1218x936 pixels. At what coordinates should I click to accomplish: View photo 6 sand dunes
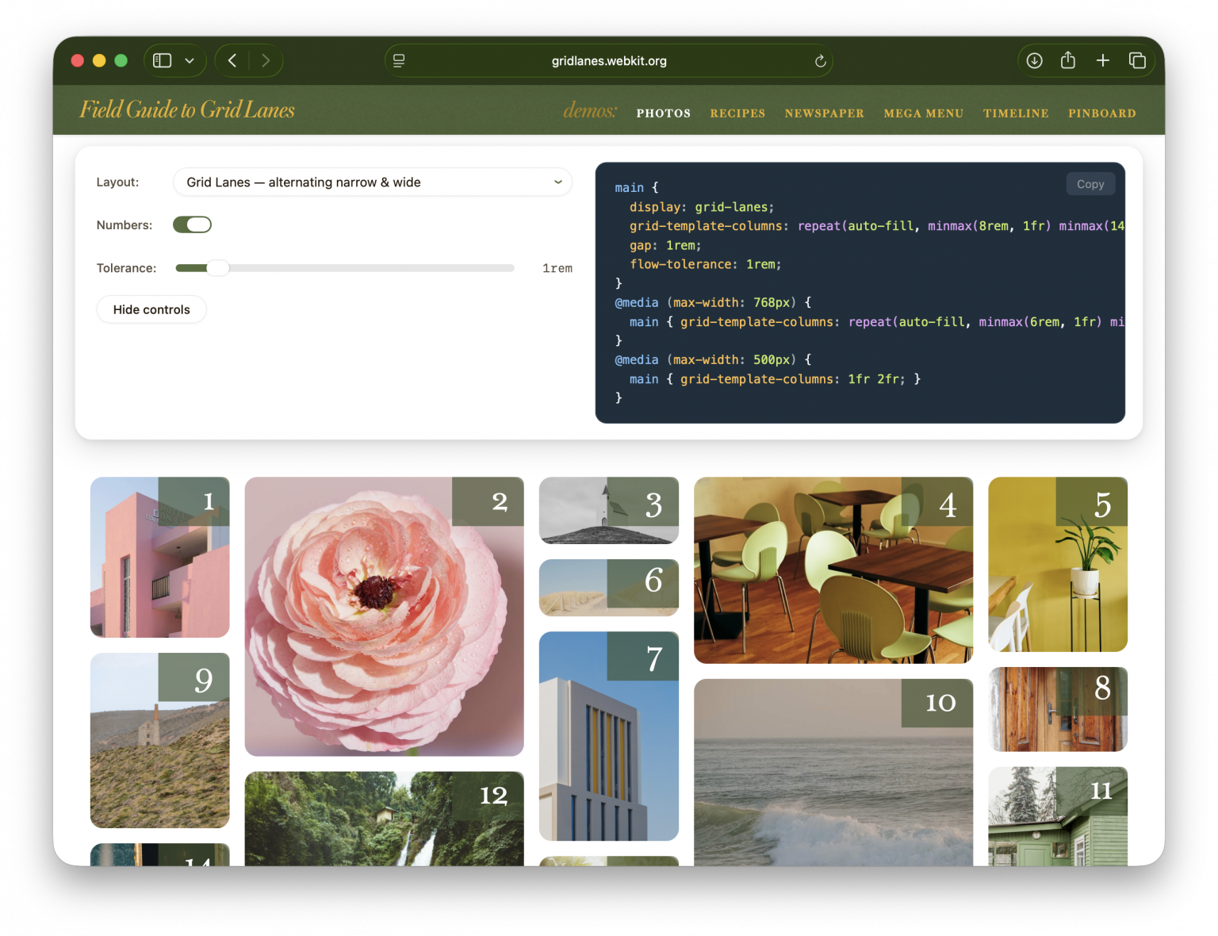coord(609,588)
